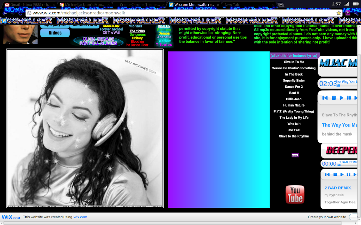Show lyrics for Billie Jean
The width and height of the screenshot is (361, 225).
click(294, 99)
